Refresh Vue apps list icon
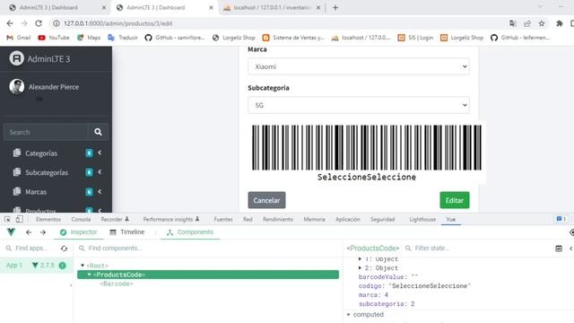 [x=64, y=249]
